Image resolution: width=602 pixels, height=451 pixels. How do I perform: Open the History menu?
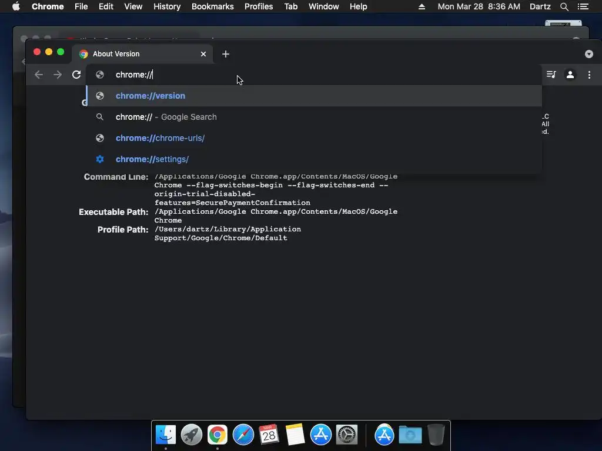coord(167,6)
